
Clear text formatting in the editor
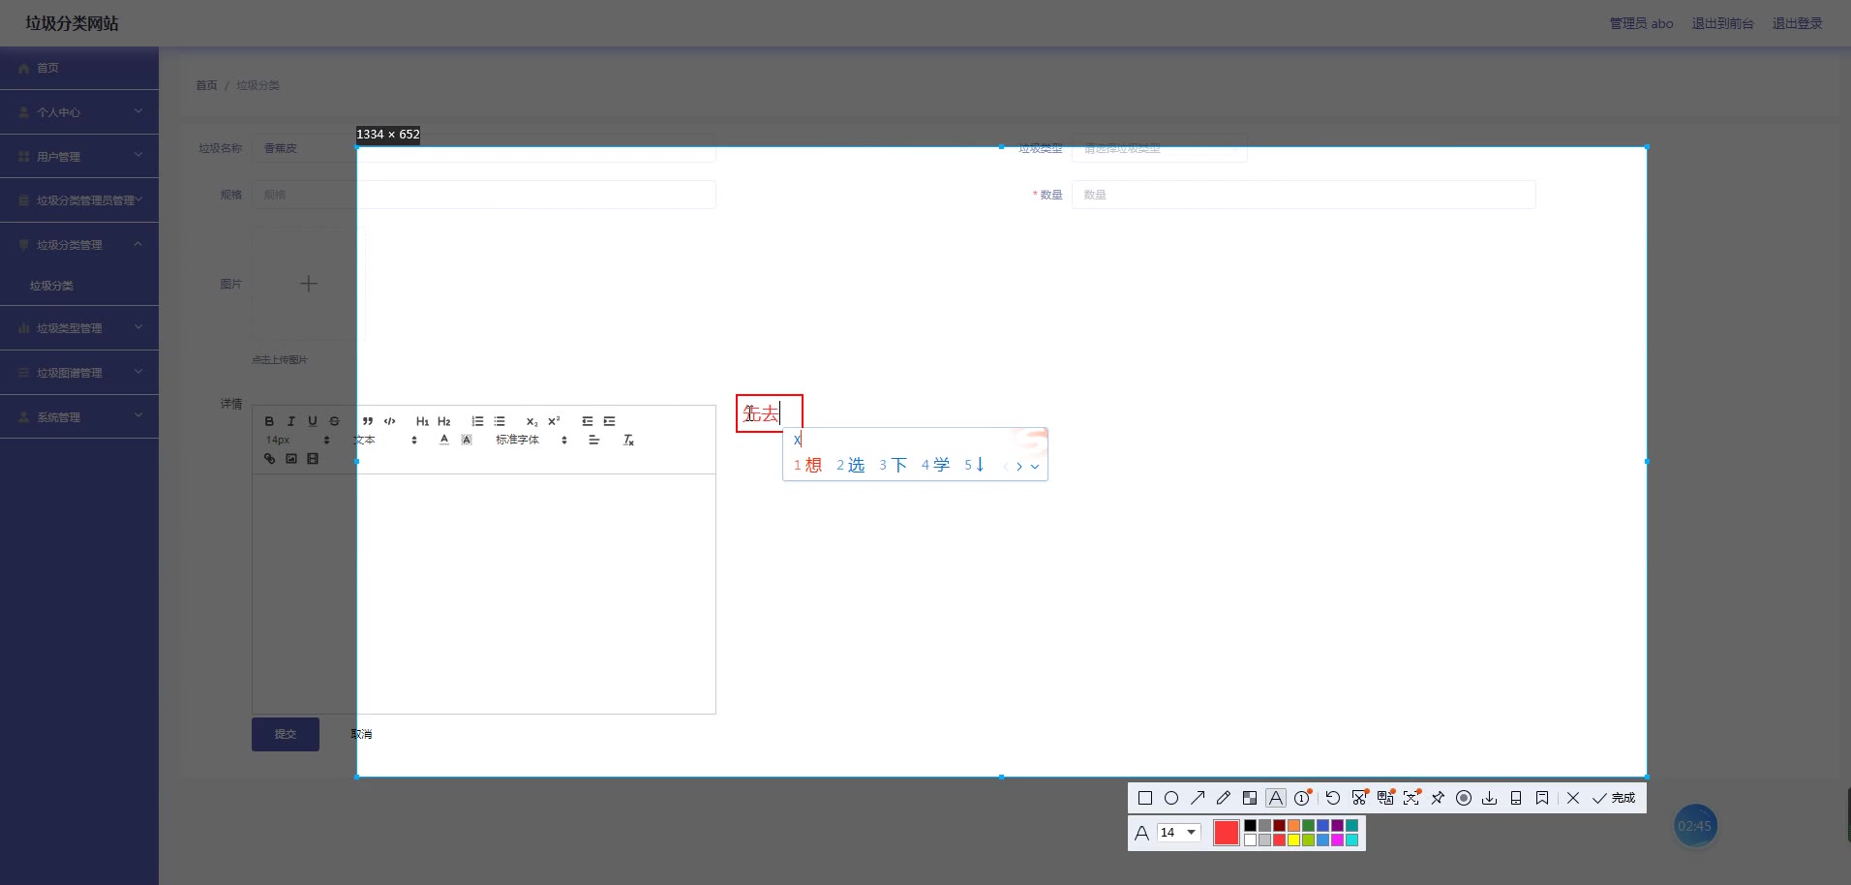pyautogui.click(x=628, y=440)
